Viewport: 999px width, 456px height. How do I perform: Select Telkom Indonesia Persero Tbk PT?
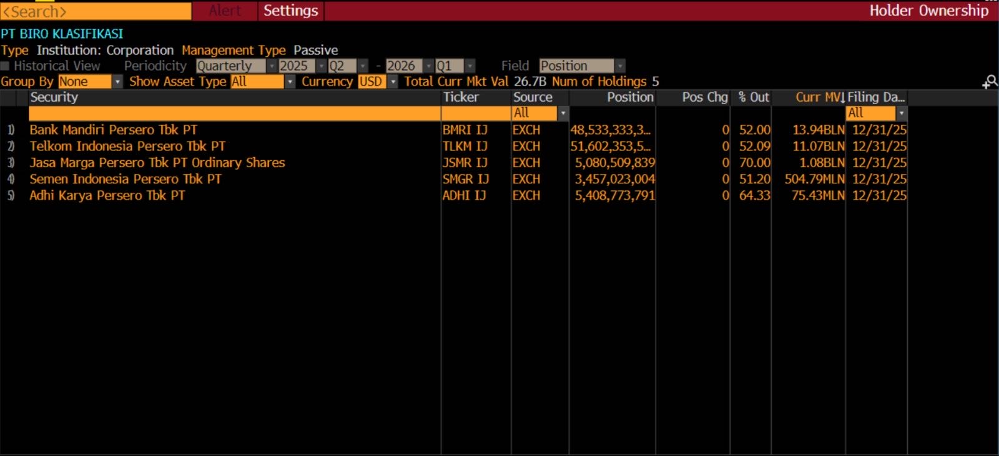tap(127, 147)
